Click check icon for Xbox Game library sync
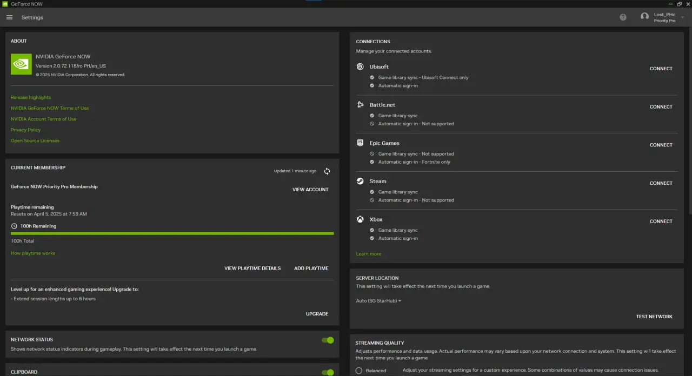 [x=372, y=230]
